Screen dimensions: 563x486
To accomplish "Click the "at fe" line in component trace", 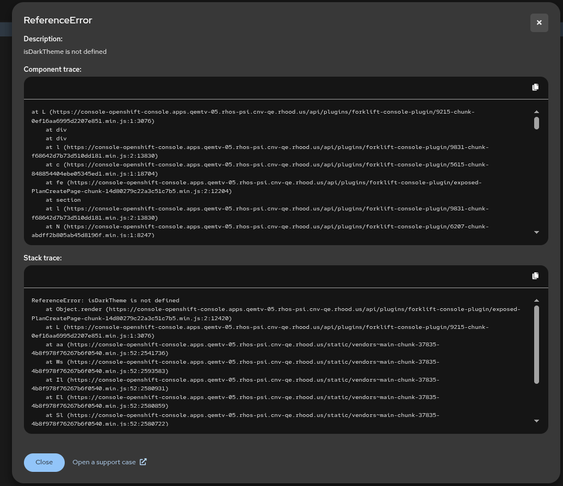I will point(54,183).
